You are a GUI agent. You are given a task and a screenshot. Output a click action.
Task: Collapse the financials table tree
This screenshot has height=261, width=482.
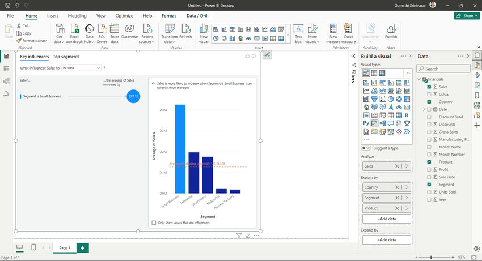[419, 79]
